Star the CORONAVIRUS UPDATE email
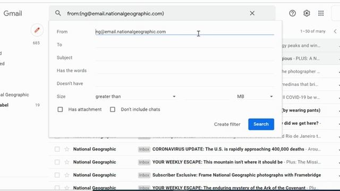The width and height of the screenshot is (340, 191). tap(67, 149)
